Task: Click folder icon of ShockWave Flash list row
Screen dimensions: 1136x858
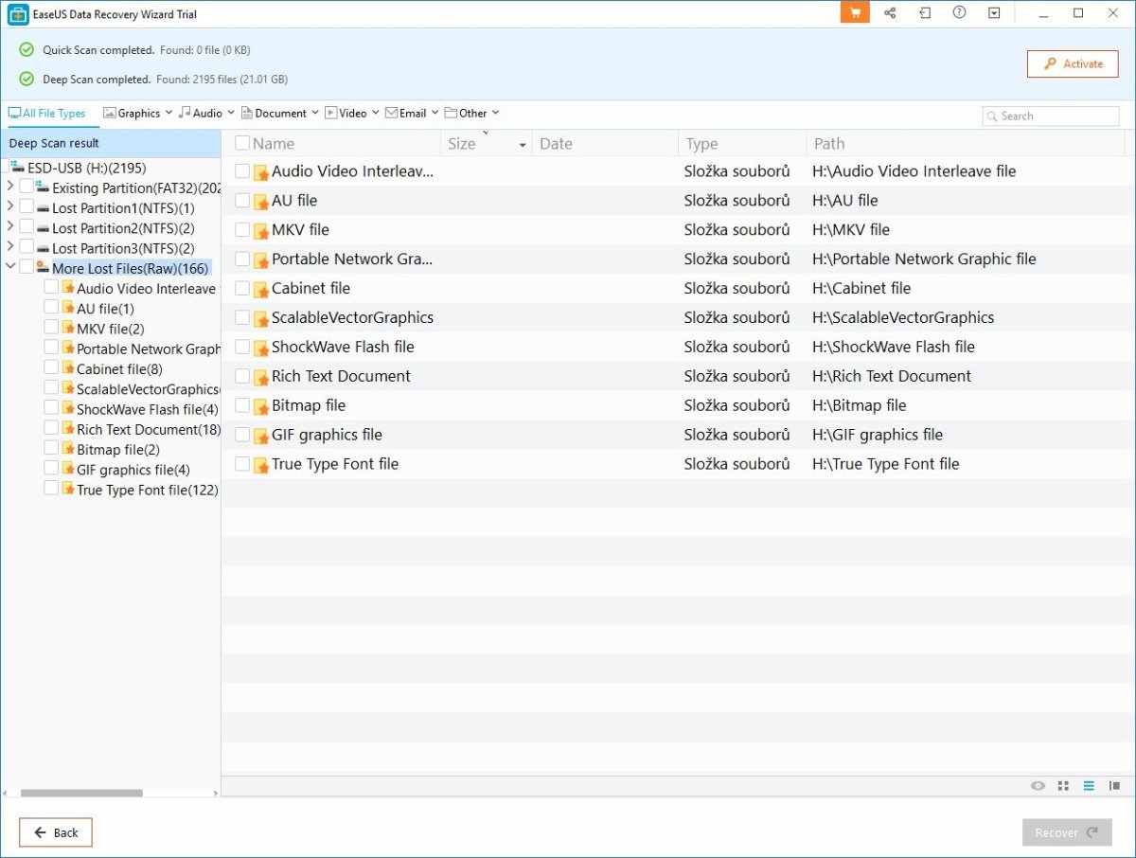Action: (261, 349)
